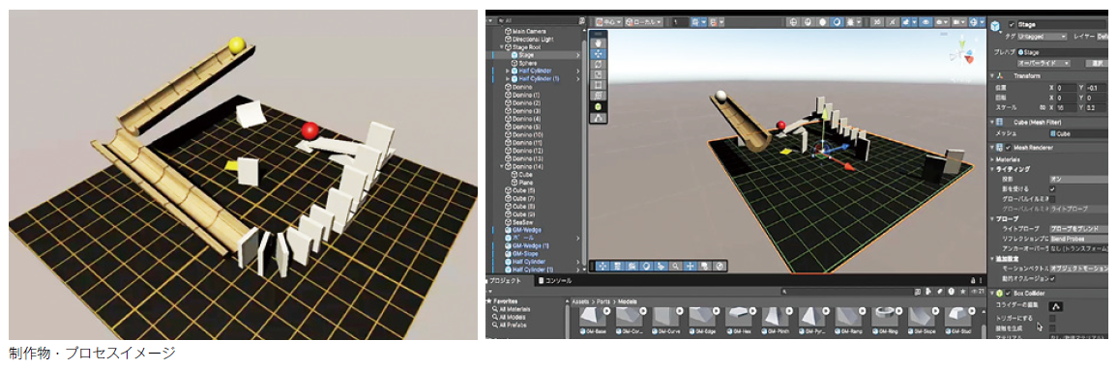The image size is (1117, 369).
Task: Open the オーバーライド dropdown
Action: 1044,63
